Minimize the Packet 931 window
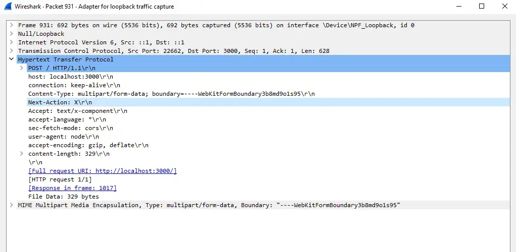Viewport: 516px width, 252px height. coord(458,7)
